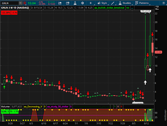The image size is (167, 126).
Task: Click the L: 12.25 low value
Action: [x=69, y=8]
